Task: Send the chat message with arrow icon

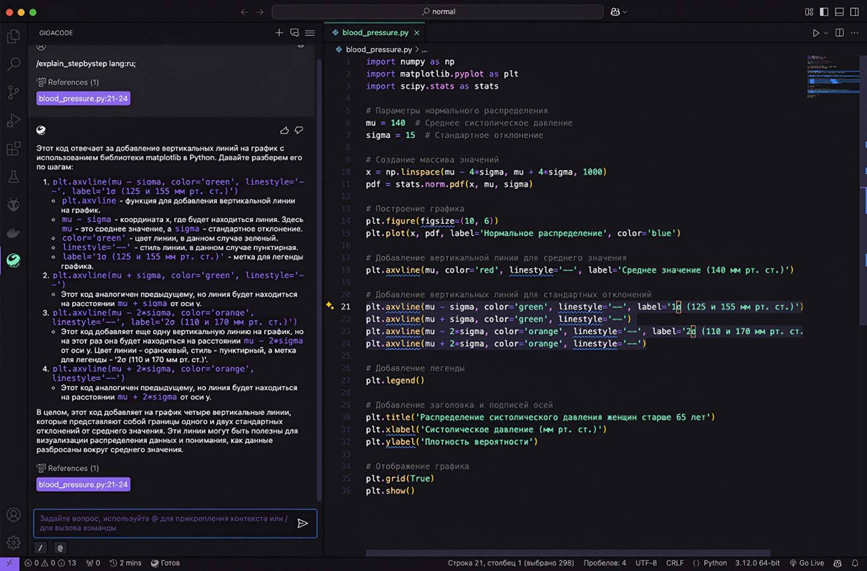Action: coord(302,523)
